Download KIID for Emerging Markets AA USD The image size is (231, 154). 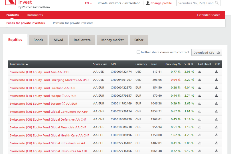coord(216,80)
